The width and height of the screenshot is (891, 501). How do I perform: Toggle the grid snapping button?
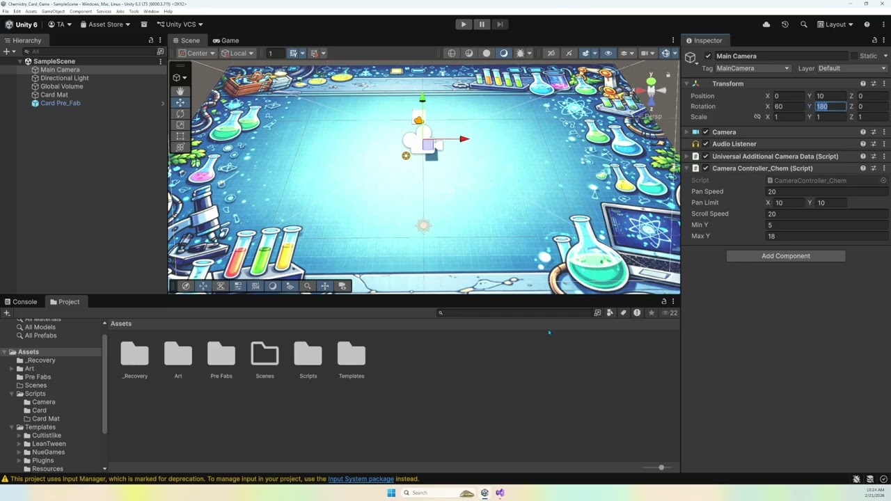click(x=293, y=54)
